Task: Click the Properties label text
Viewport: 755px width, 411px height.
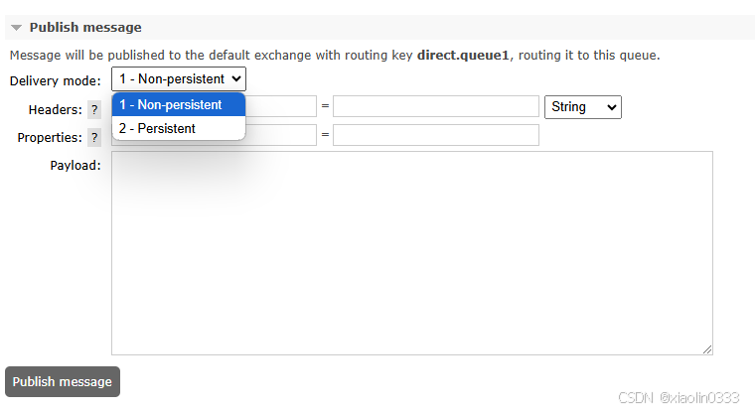Action: [x=50, y=138]
